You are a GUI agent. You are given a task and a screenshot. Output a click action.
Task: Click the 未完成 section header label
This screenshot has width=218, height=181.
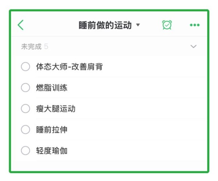click(x=31, y=46)
